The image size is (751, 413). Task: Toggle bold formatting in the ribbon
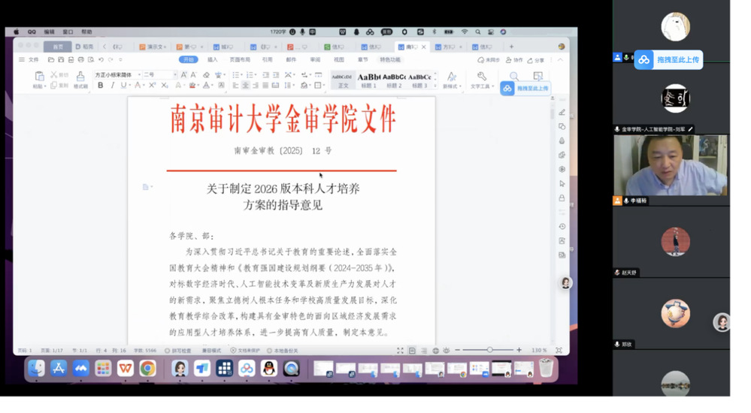pos(100,86)
